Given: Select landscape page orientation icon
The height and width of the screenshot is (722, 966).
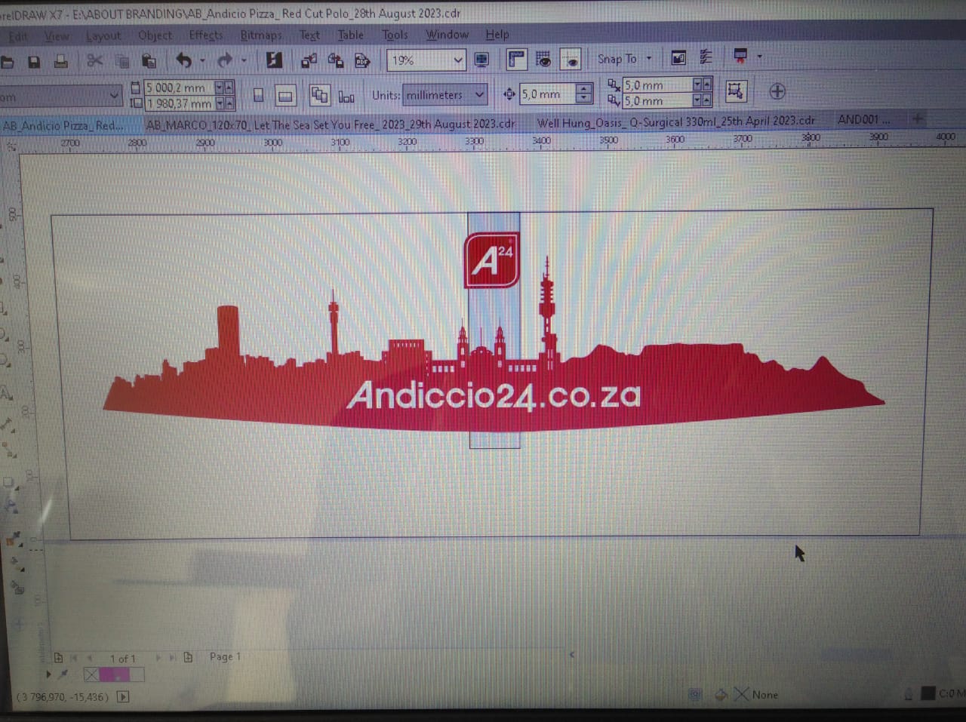Looking at the screenshot, I should coord(285,96).
